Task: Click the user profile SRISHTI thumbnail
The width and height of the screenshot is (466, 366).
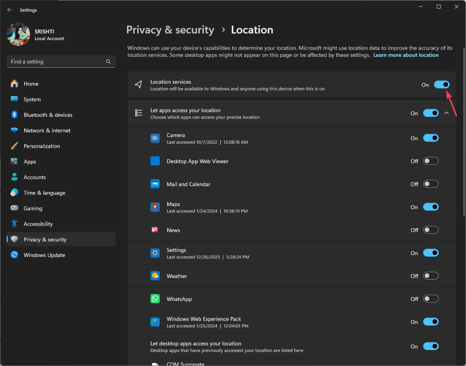Action: point(18,34)
